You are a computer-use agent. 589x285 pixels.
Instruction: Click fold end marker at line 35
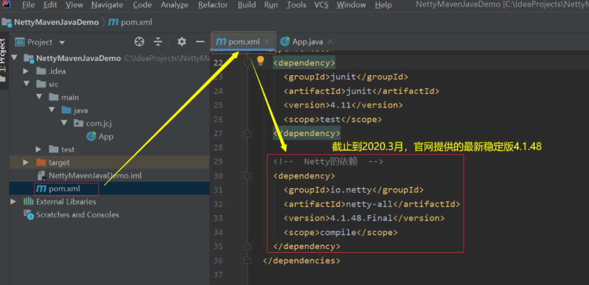247,246
